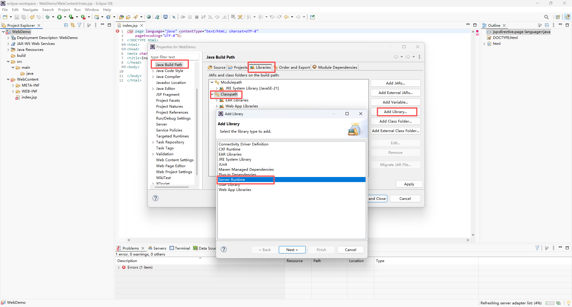
Task: Click the External Tools run icon
Action: pyautogui.click(x=83, y=17)
